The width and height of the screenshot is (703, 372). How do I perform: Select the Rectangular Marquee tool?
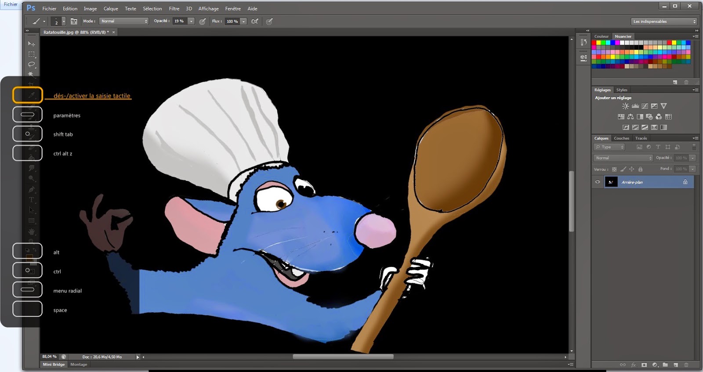coord(31,54)
